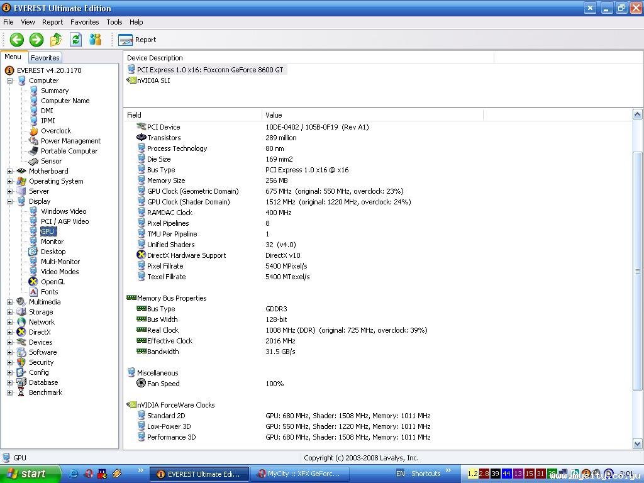Click the Windows start button
The width and height of the screenshot is (644, 483).
[x=30, y=474]
